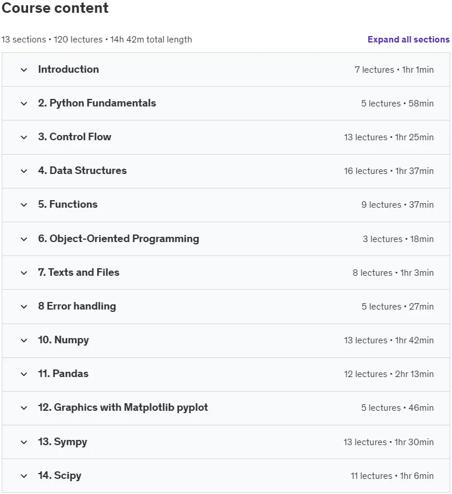Click the chevron next to Data Structures
The image size is (452, 494).
click(x=24, y=170)
